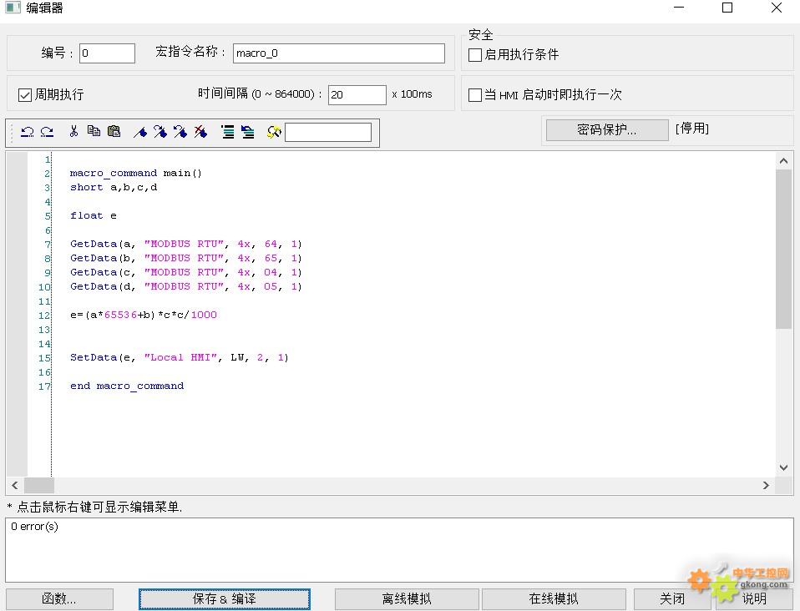Click horizontal scrollbar left arrow

pyautogui.click(x=15, y=485)
